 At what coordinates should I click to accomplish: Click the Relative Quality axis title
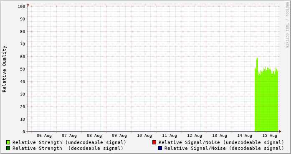coord(4,69)
